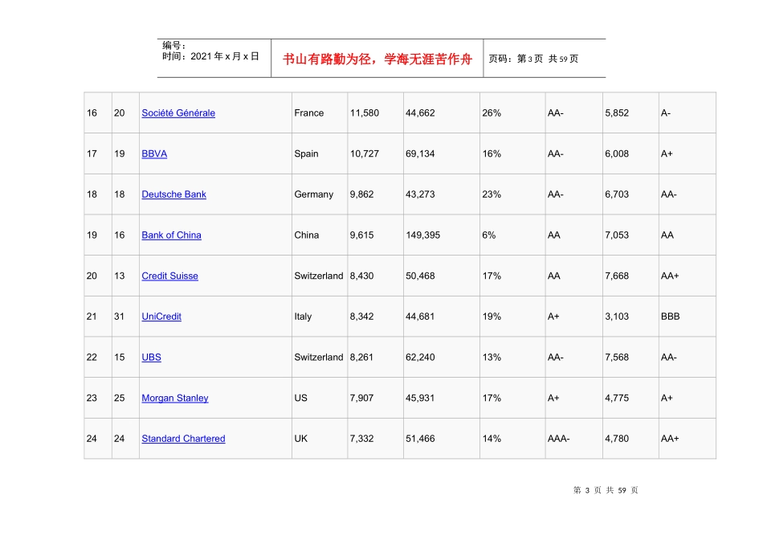Viewport: 763px width, 540px height.
Task: Click the value 3,103
Action: point(617,317)
